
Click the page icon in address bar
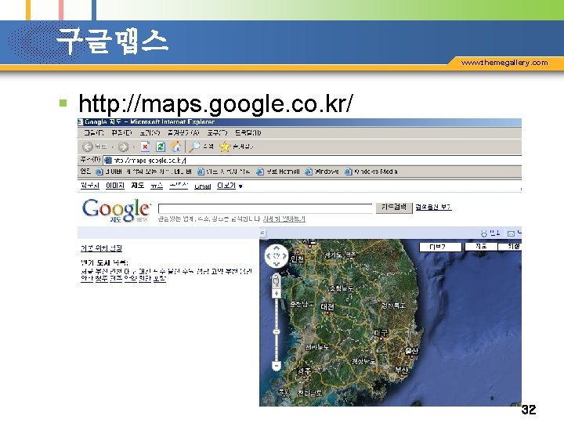coord(107,161)
